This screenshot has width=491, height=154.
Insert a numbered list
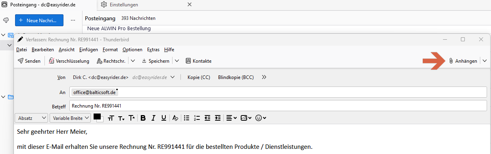[x=197, y=118]
